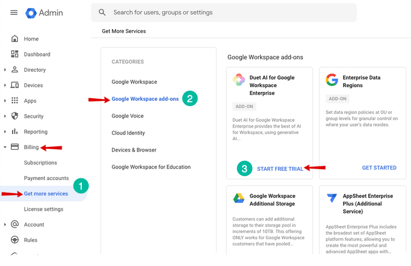Click the Home icon in sidebar
The image size is (411, 266).
(15, 39)
